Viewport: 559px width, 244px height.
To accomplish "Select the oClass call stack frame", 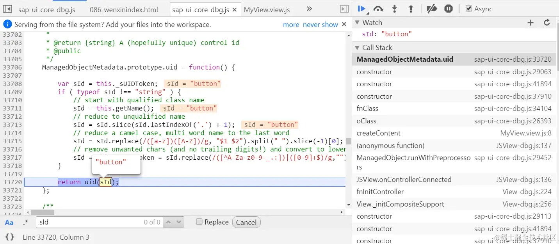I will (454, 121).
